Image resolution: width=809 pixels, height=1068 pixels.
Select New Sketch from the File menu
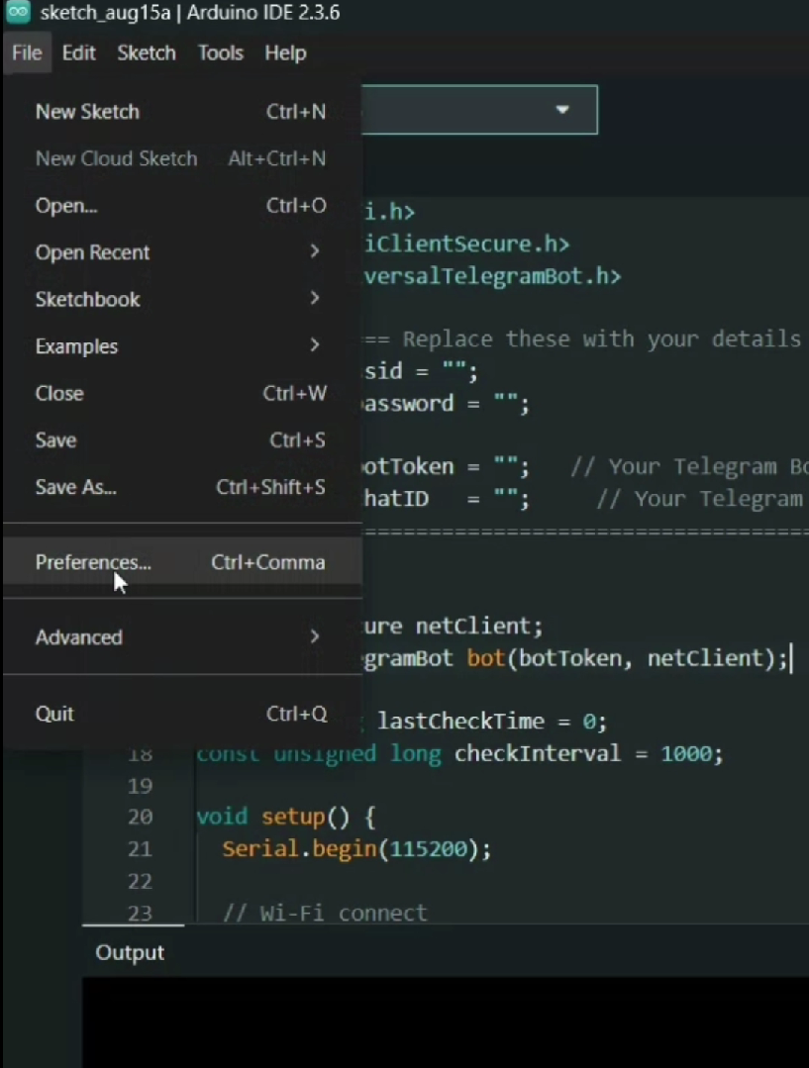tap(87, 111)
